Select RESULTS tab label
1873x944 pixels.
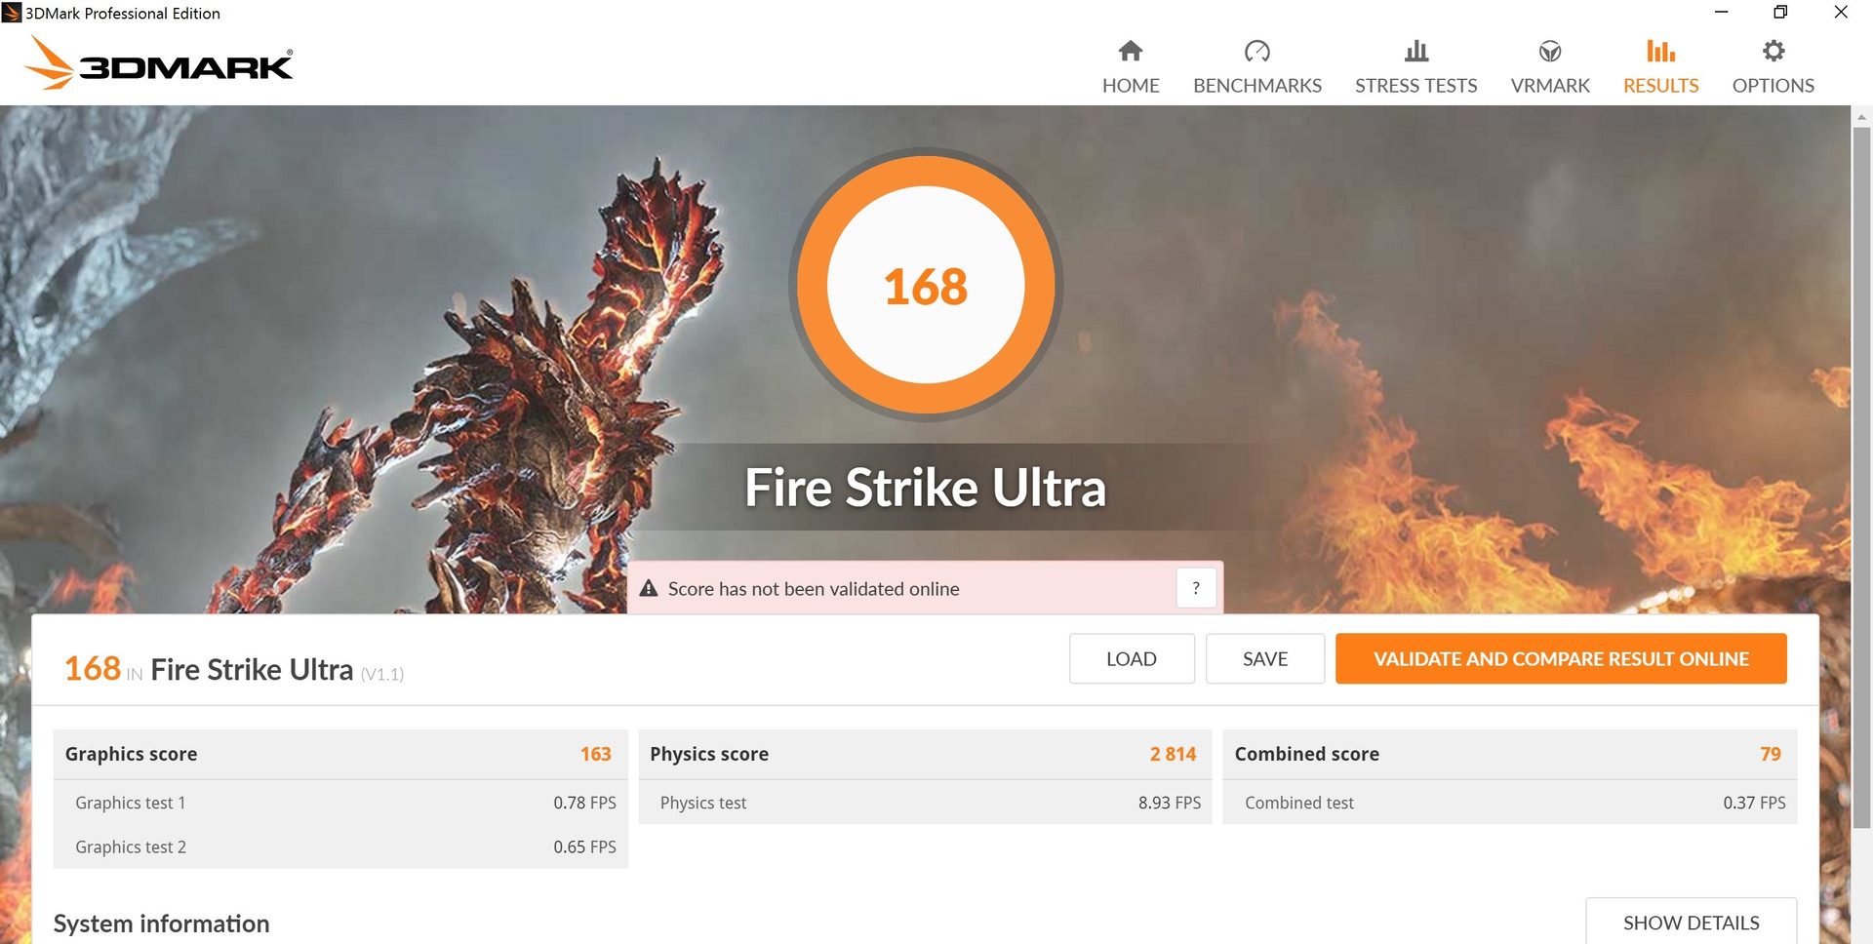tap(1660, 86)
